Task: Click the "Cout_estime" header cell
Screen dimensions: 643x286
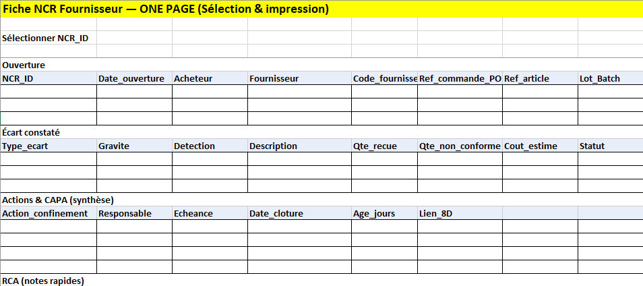Action: point(530,146)
